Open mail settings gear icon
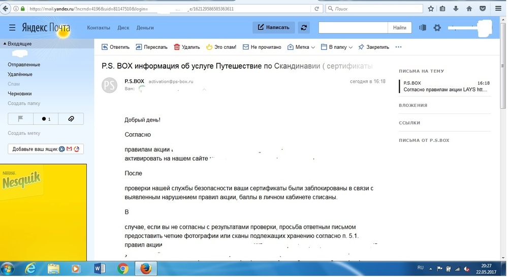508x277 pixels. (x=437, y=27)
